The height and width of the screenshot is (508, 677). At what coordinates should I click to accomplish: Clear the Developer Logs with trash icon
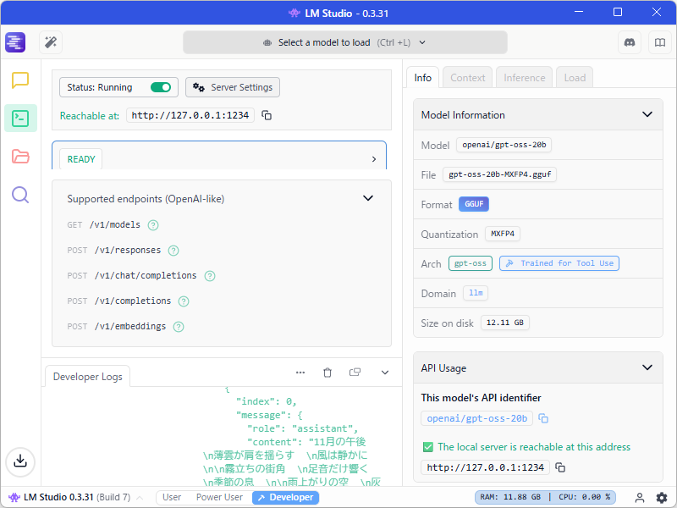pos(327,372)
